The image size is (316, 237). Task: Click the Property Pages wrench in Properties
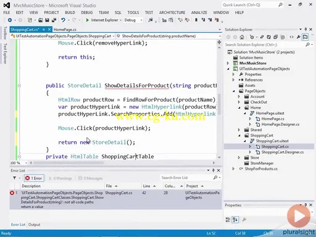(244, 220)
